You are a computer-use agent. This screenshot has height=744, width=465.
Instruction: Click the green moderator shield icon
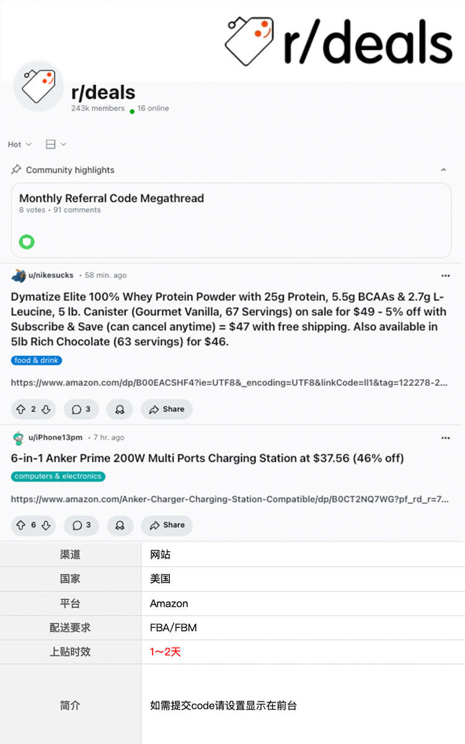click(27, 242)
